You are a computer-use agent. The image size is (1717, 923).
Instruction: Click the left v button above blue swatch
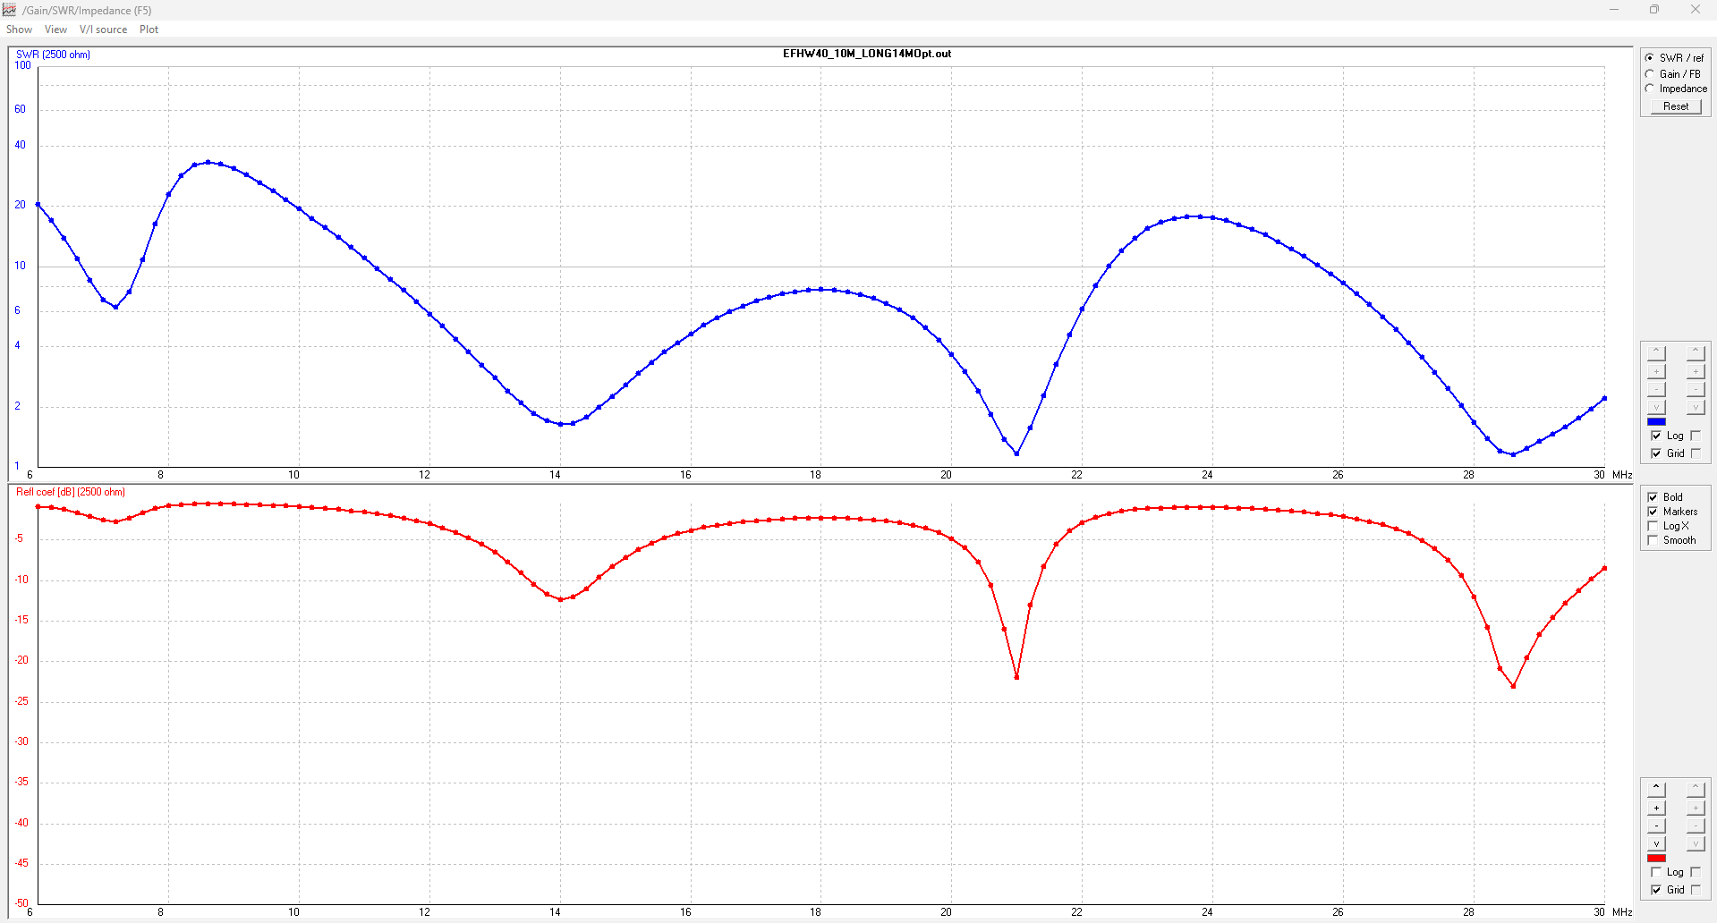click(x=1656, y=407)
